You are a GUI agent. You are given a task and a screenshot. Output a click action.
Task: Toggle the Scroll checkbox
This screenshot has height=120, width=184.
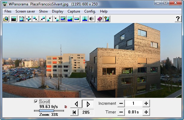pyautogui.click(x=36, y=101)
